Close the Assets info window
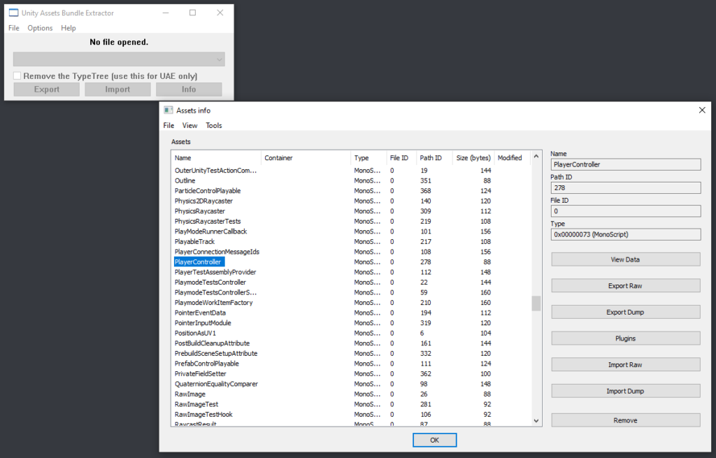Viewport: 716px width, 458px height. (x=702, y=110)
